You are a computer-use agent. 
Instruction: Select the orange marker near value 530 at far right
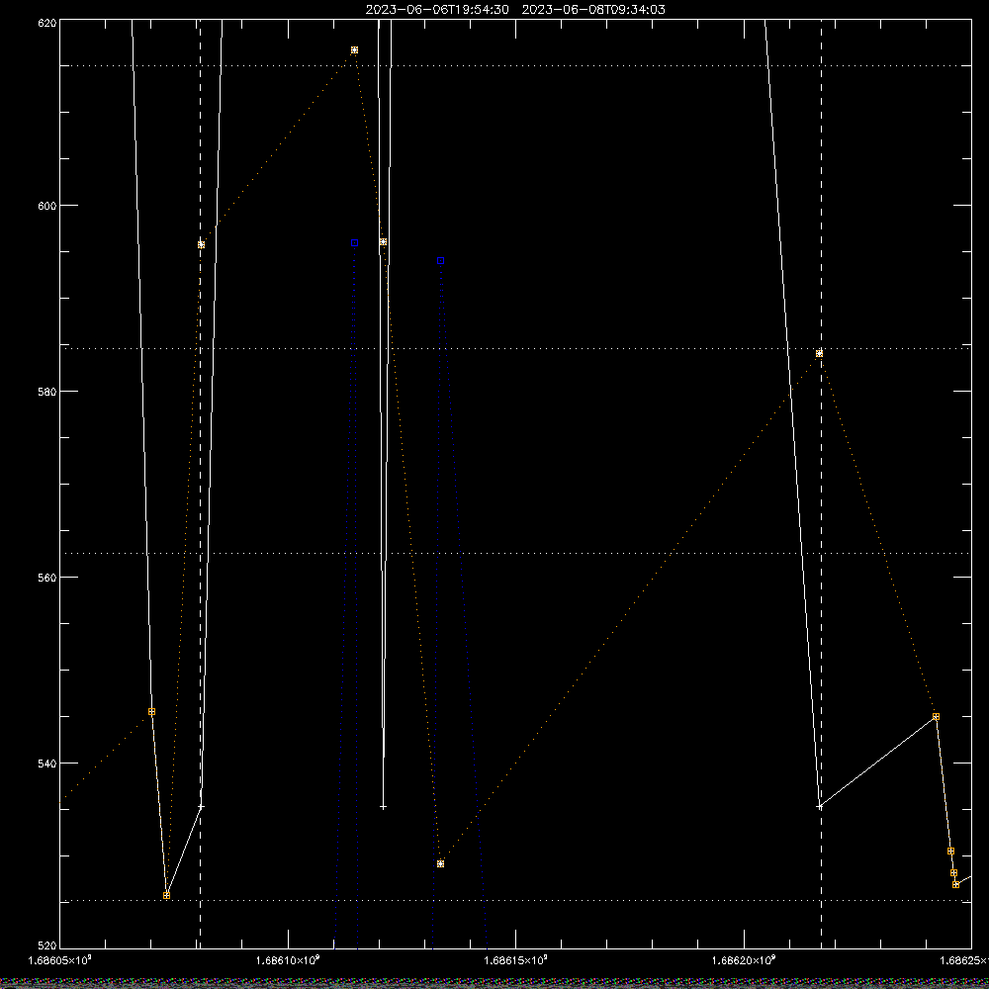pos(951,851)
